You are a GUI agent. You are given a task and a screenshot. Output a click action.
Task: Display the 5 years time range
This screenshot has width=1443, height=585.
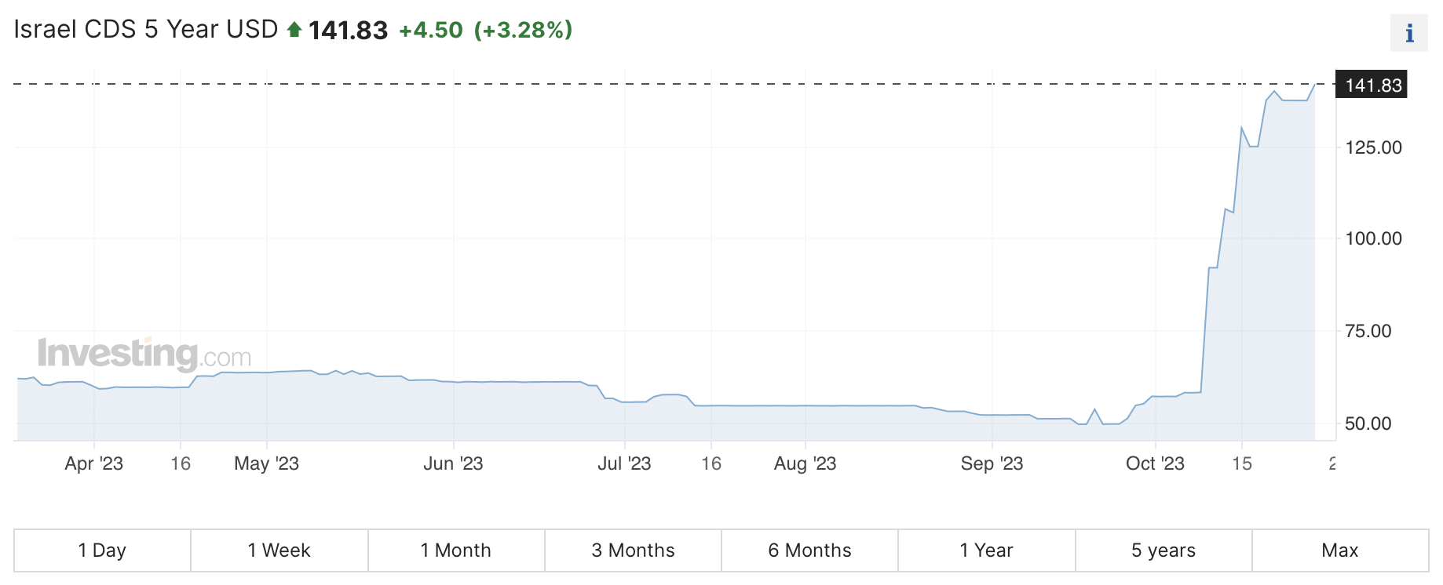point(1164,550)
